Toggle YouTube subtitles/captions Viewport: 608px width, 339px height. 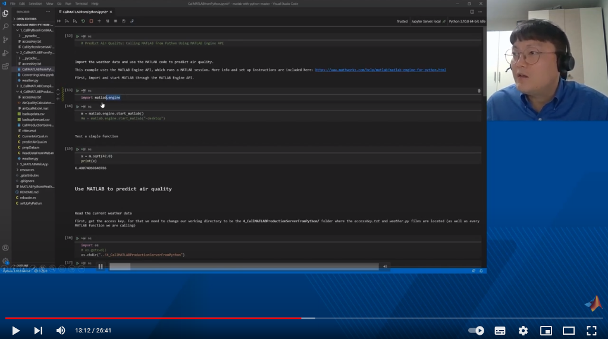(x=500, y=331)
